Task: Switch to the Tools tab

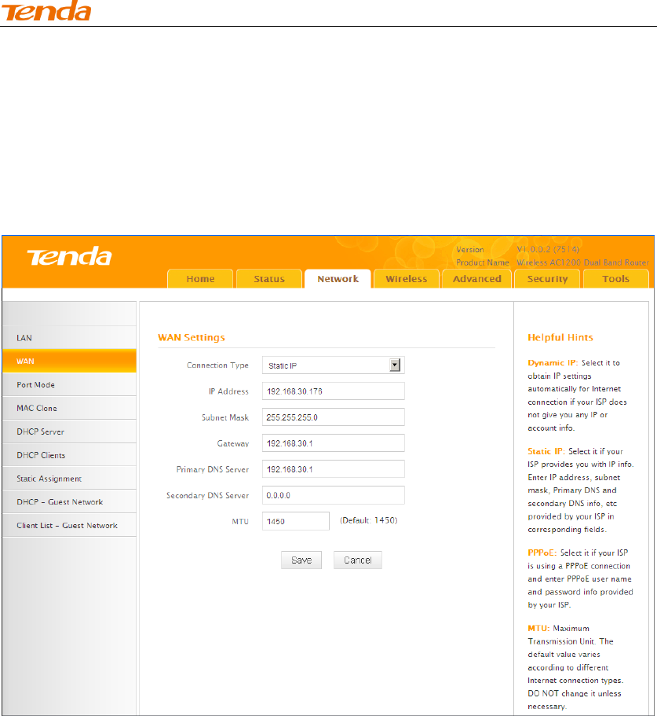Action: point(615,278)
